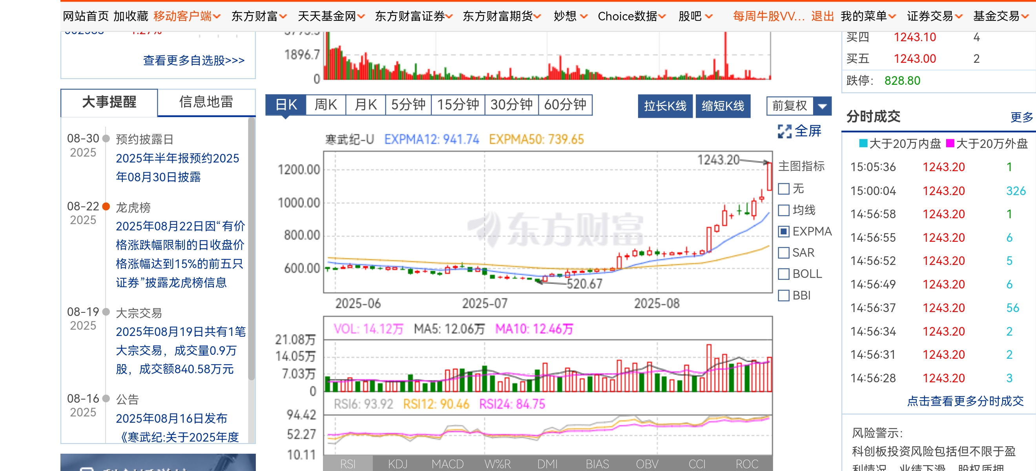
Task: Switch to the 月K chart tab
Action: click(x=366, y=105)
